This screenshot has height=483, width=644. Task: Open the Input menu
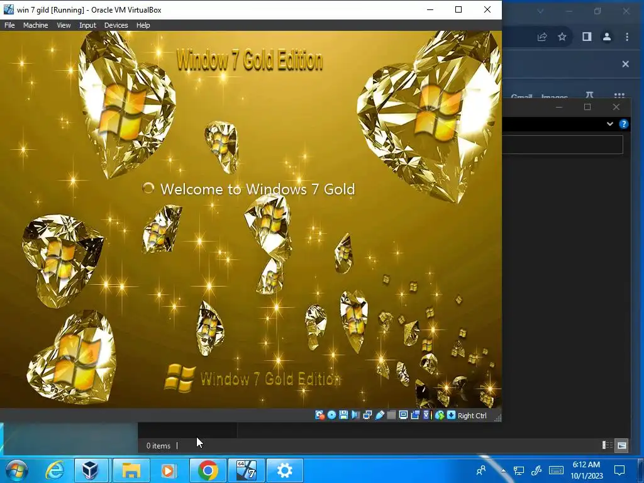[87, 25]
